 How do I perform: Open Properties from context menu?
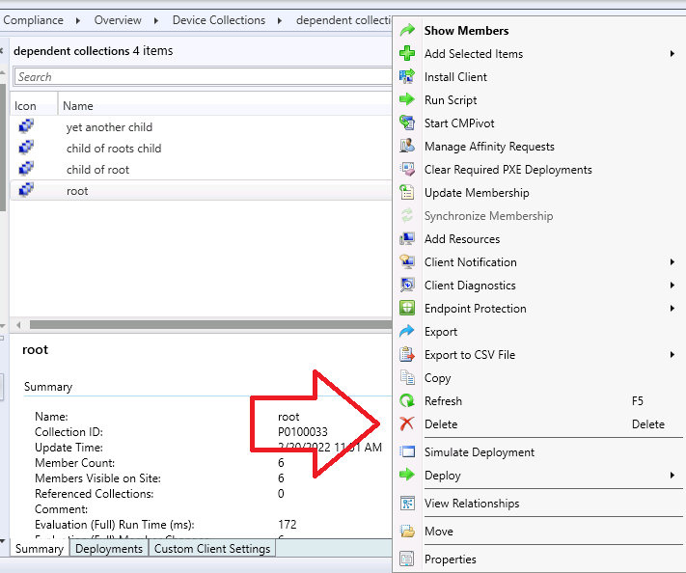(451, 559)
